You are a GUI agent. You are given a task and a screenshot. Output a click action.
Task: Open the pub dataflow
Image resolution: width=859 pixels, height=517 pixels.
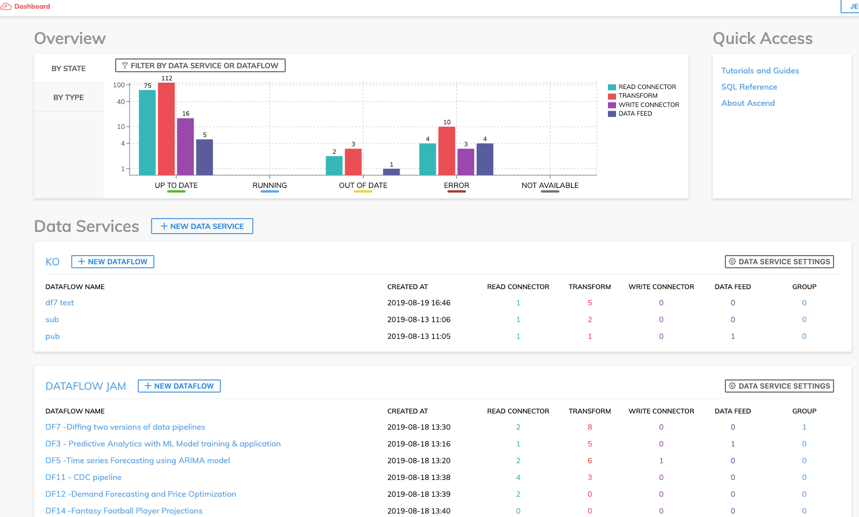point(53,337)
